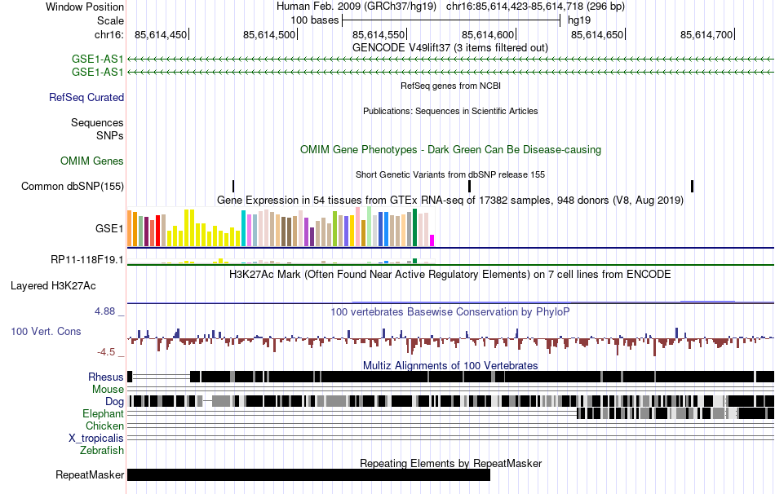Click the magenta bar in GSE1 expression

(x=432, y=240)
